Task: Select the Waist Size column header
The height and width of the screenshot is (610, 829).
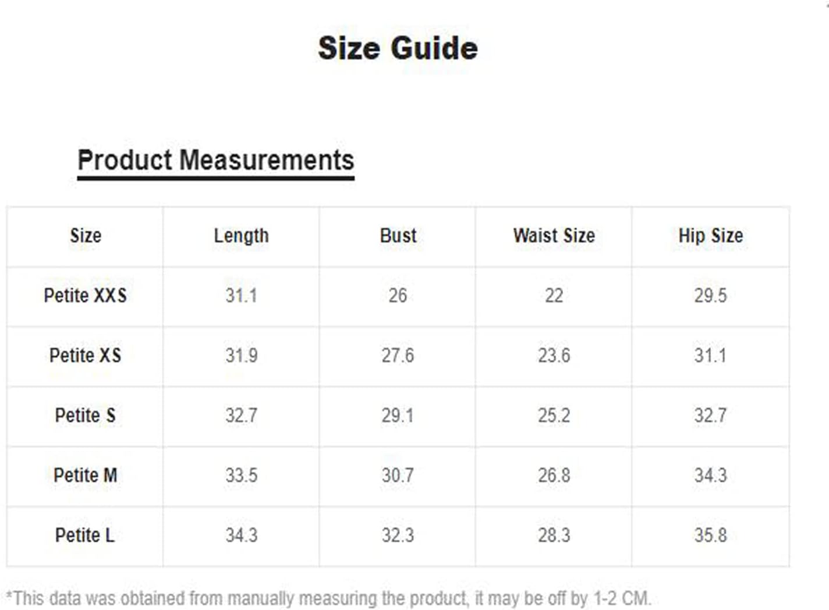Action: [x=554, y=236]
